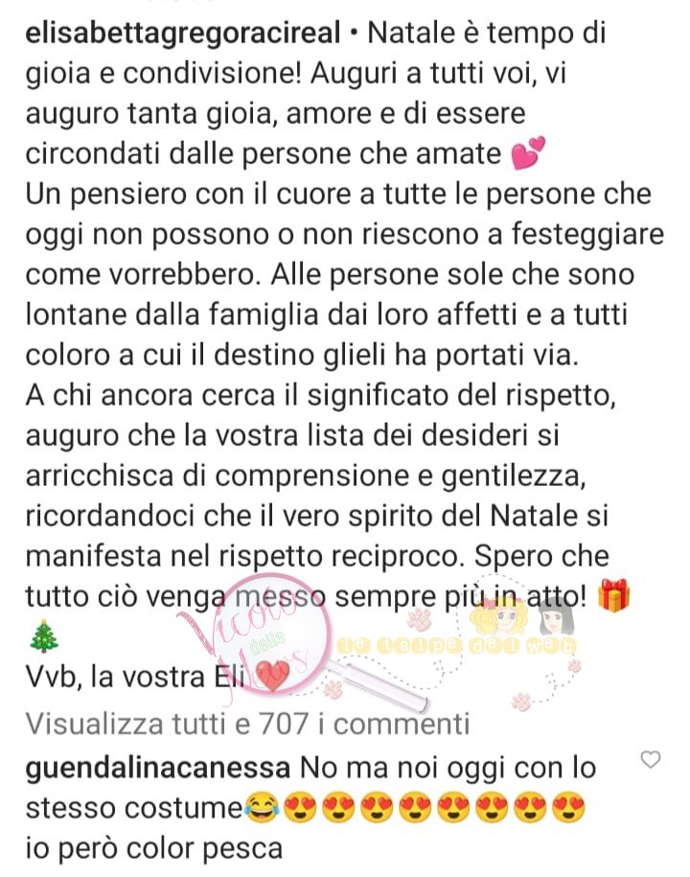Click the red heart after Eli
Screen dimensions: 690x877
272,676
